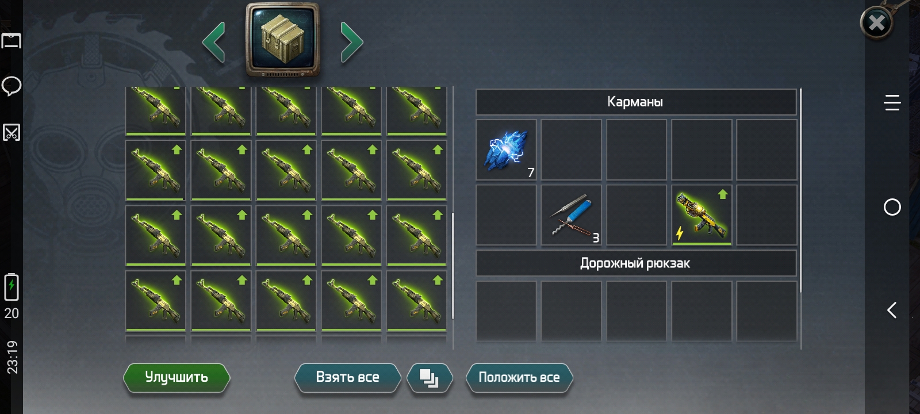Close the storage window with X button
Screen dimensions: 920x414
(x=876, y=23)
